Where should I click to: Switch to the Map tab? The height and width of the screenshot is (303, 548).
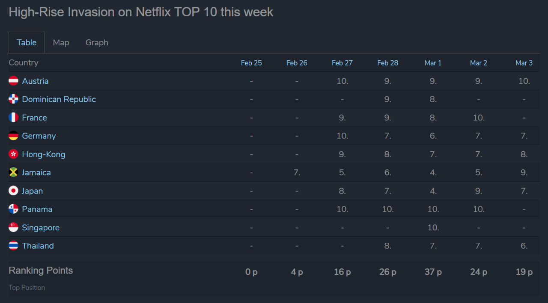(x=61, y=42)
